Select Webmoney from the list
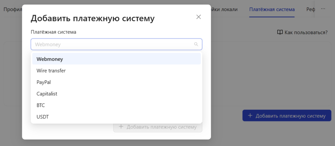 116,59
